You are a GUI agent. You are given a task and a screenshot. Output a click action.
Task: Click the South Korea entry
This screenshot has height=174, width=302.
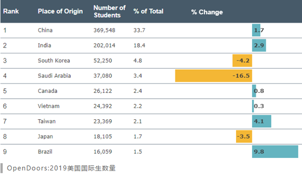54,61
